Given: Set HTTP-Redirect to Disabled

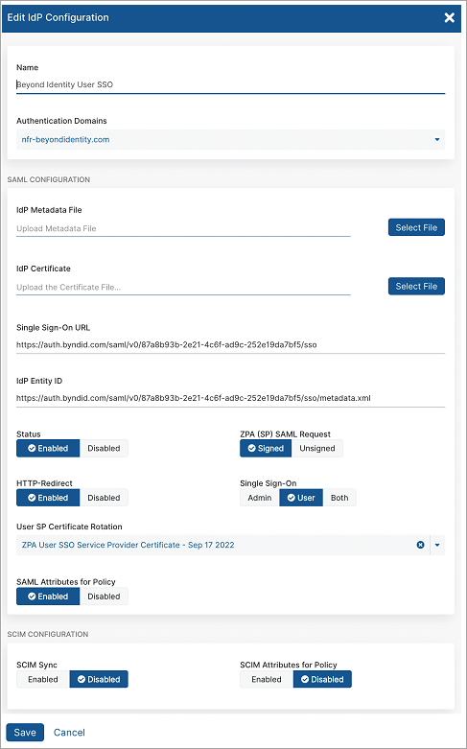Looking at the screenshot, I should [x=104, y=498].
